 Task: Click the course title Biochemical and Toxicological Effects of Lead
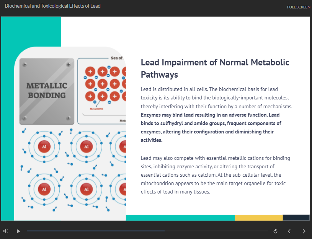coord(53,6)
